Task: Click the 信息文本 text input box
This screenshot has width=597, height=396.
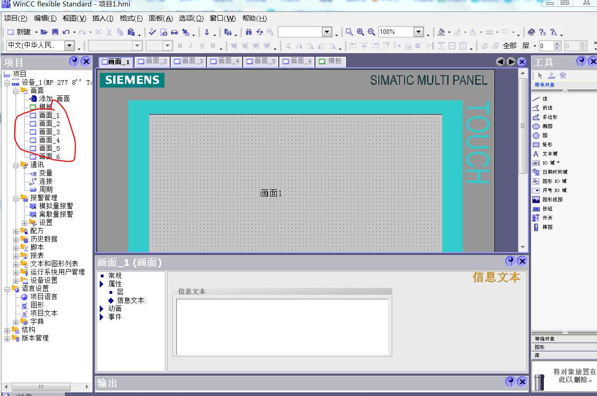Action: 282,327
